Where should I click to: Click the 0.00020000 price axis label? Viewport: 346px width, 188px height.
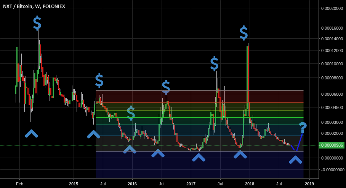coord(332,8)
